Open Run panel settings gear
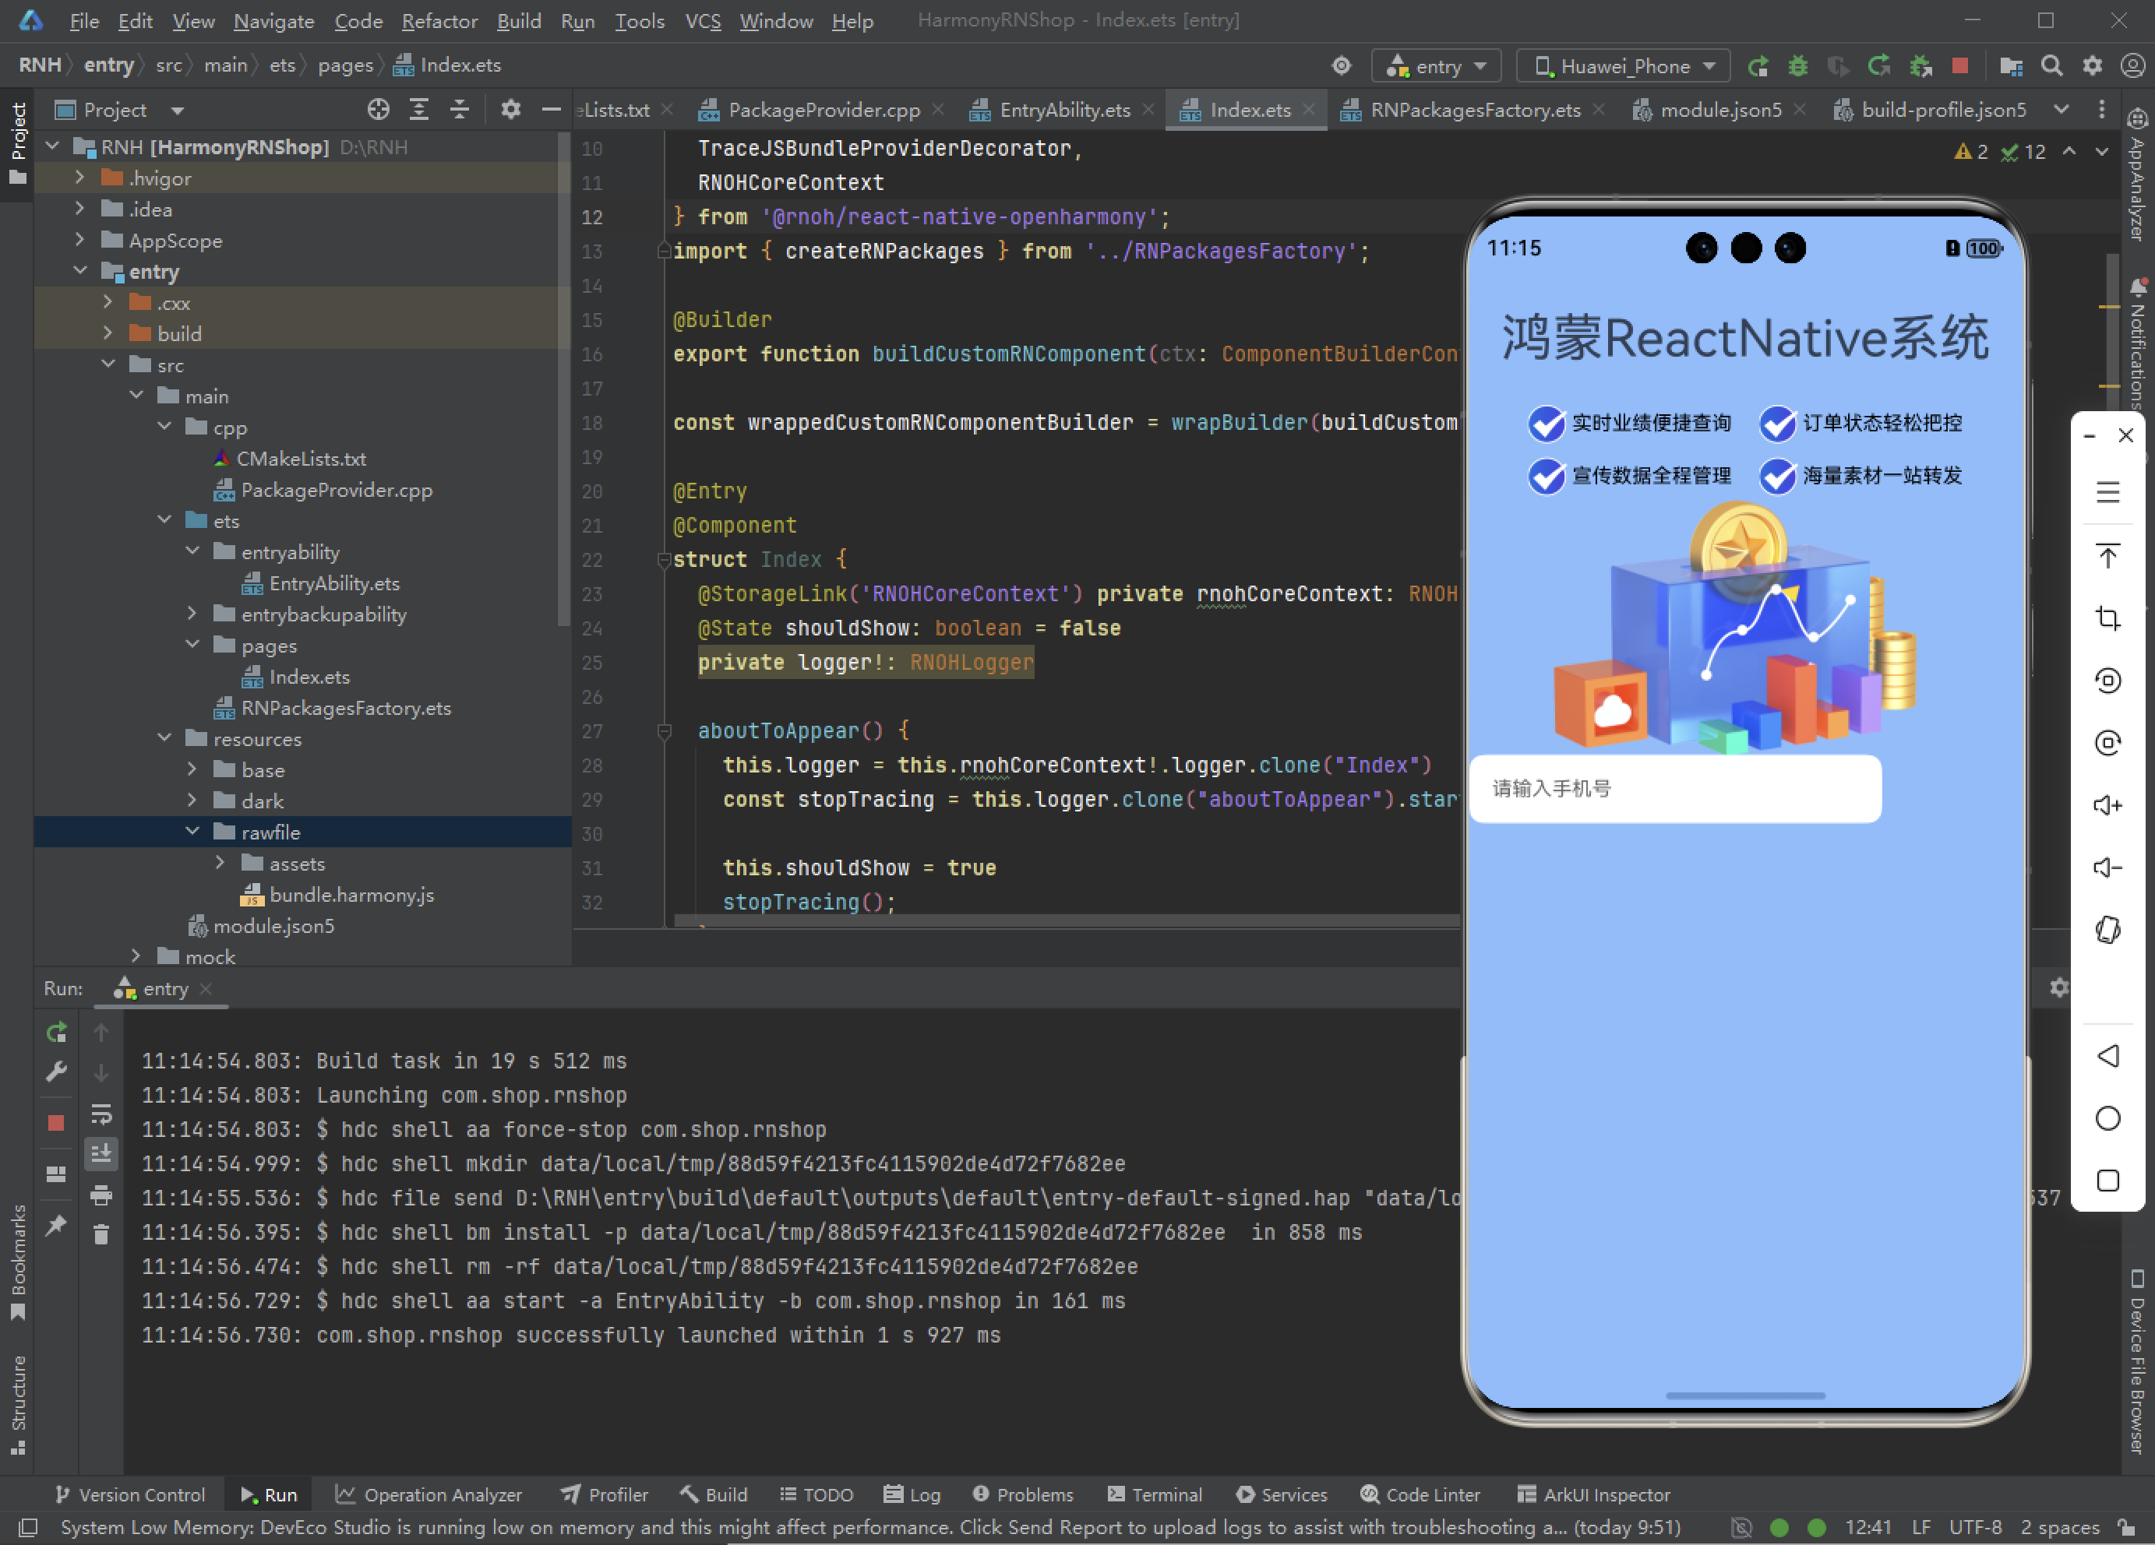 pyautogui.click(x=2058, y=988)
